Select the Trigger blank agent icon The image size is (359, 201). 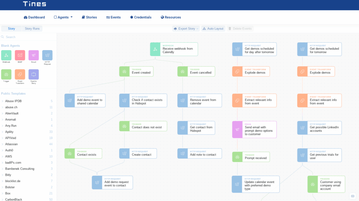(x=6, y=75)
